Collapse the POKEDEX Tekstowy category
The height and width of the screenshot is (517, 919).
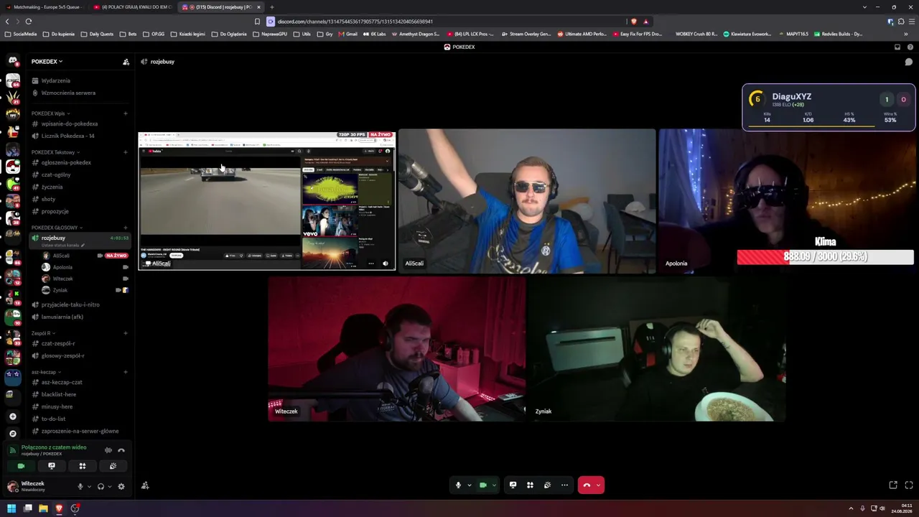click(55, 152)
